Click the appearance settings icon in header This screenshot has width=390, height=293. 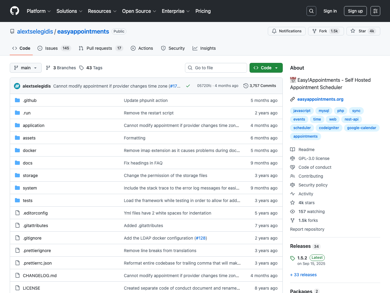pos(375,11)
